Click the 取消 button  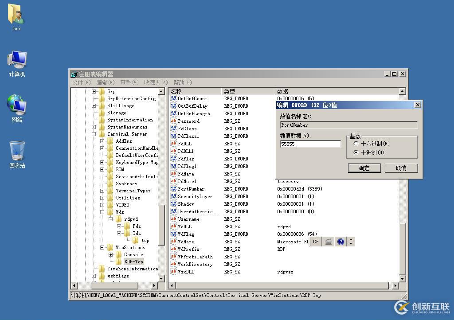401,168
